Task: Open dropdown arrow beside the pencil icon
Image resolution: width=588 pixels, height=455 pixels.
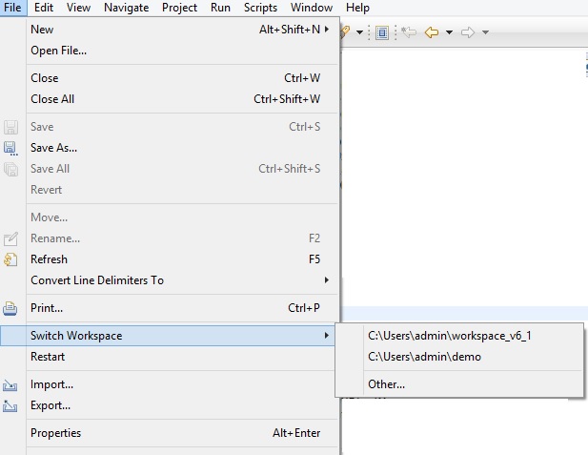Action: tap(359, 32)
